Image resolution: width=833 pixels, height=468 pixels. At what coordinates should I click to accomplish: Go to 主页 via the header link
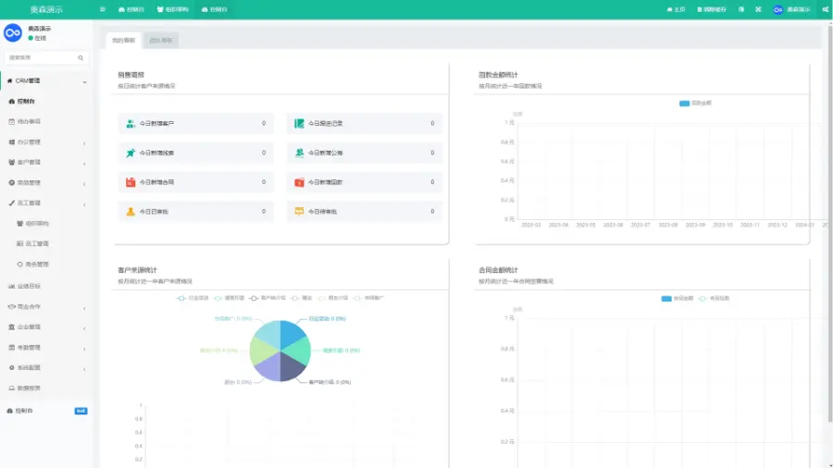(677, 9)
